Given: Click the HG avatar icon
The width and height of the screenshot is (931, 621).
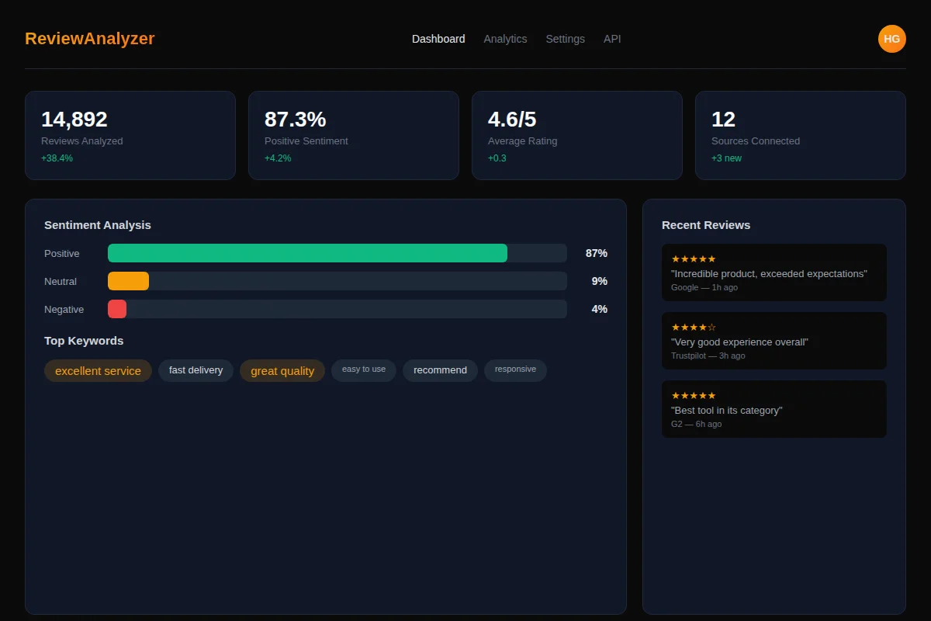Looking at the screenshot, I should click(x=891, y=38).
